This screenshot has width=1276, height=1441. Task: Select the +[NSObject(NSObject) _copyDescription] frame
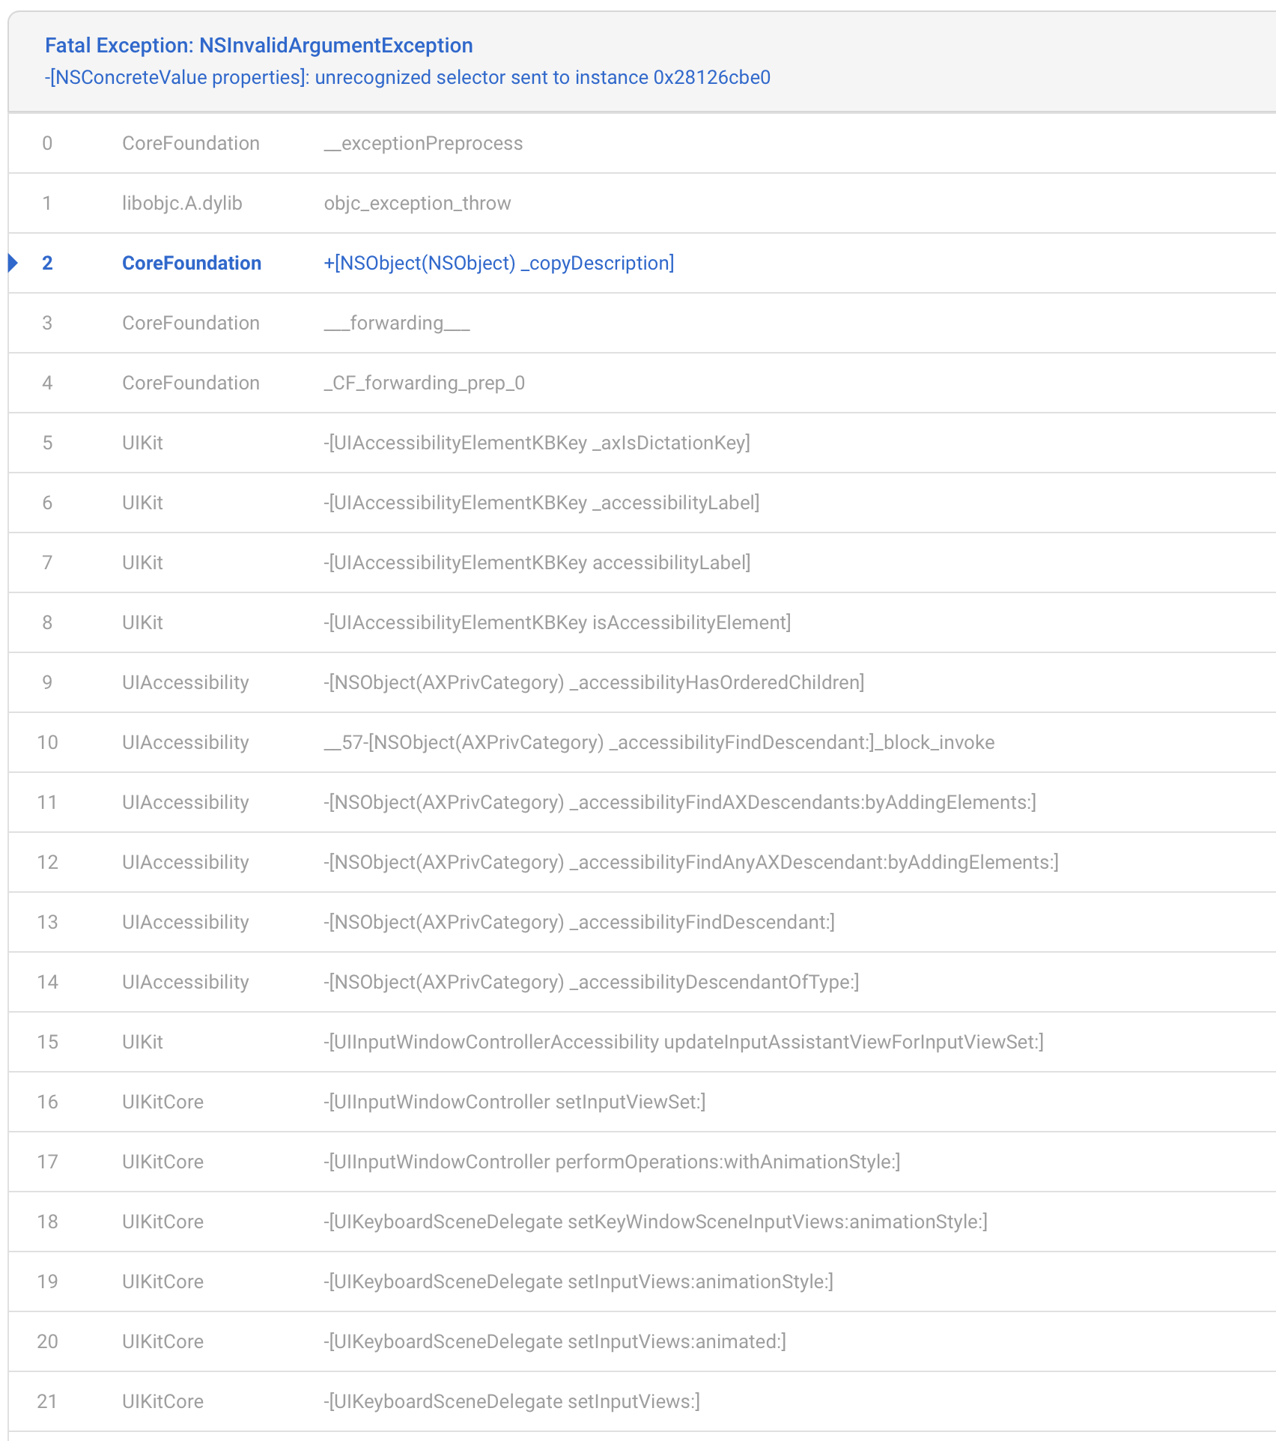pos(499,263)
